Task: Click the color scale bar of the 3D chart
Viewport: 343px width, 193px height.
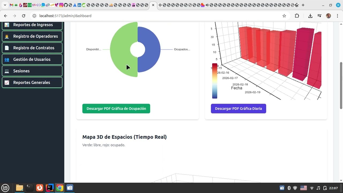Action: click(215, 81)
